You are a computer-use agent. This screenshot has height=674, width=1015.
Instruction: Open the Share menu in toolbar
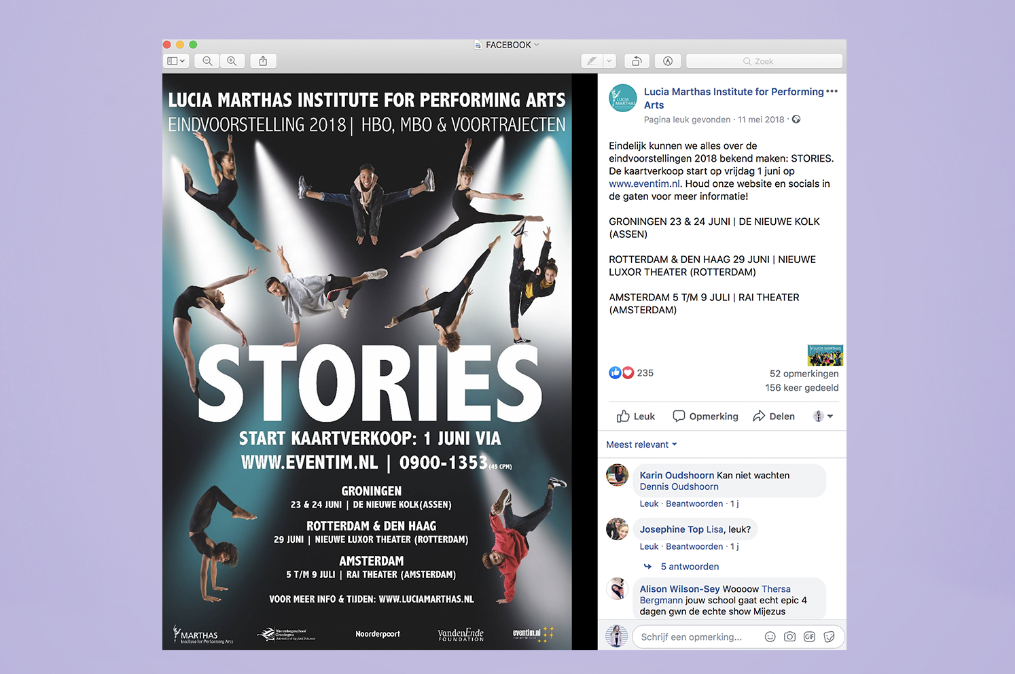tap(263, 61)
